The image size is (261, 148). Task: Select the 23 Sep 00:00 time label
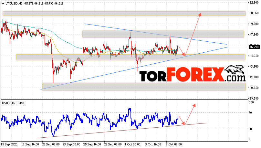click(71, 144)
